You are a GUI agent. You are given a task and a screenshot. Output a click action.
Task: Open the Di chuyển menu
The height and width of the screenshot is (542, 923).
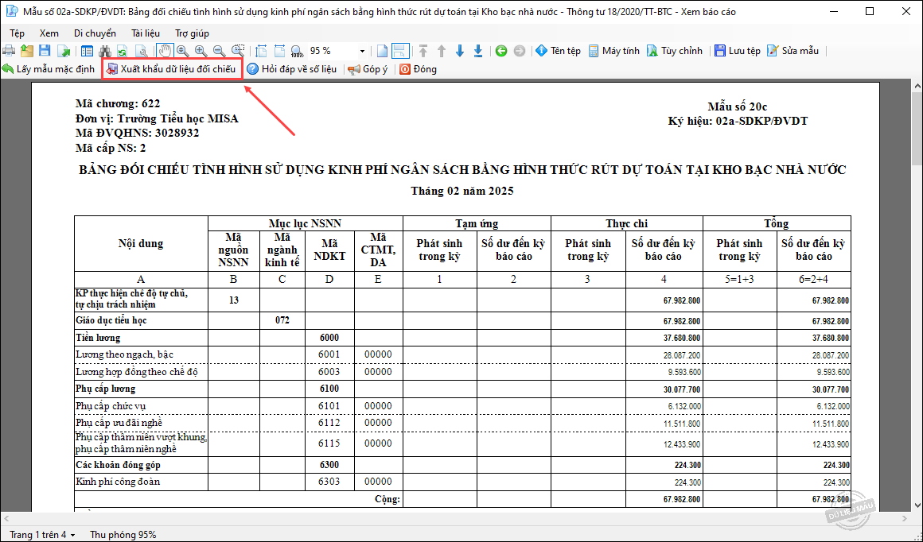pos(95,33)
